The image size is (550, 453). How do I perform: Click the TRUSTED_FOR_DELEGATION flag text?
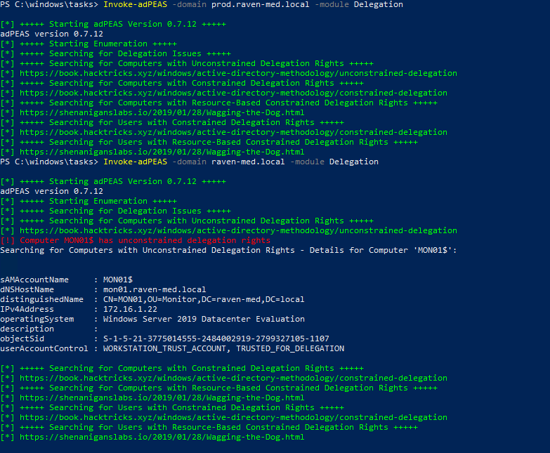[289, 348]
